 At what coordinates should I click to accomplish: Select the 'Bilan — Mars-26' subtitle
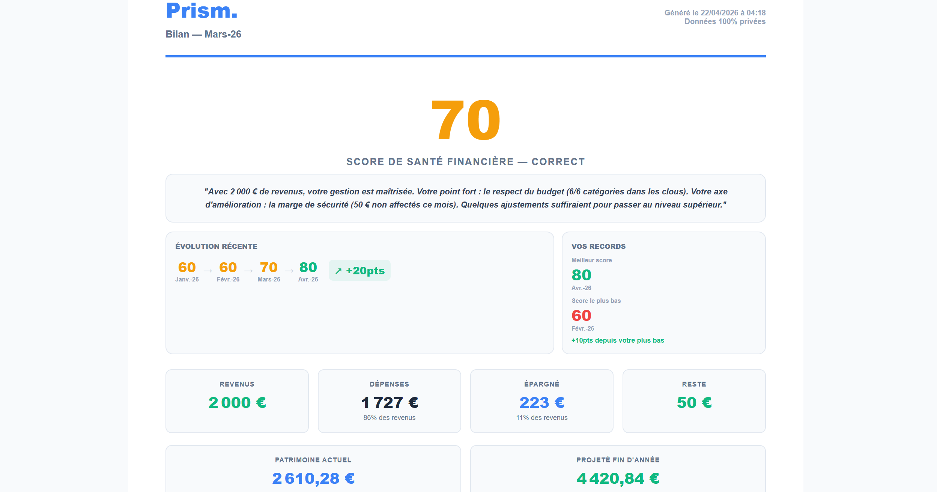pyautogui.click(x=203, y=34)
